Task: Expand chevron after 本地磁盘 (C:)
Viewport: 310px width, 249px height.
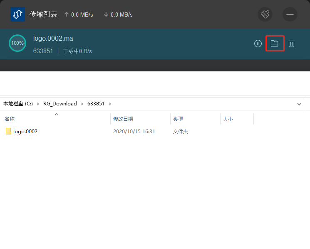Action: (x=38, y=104)
